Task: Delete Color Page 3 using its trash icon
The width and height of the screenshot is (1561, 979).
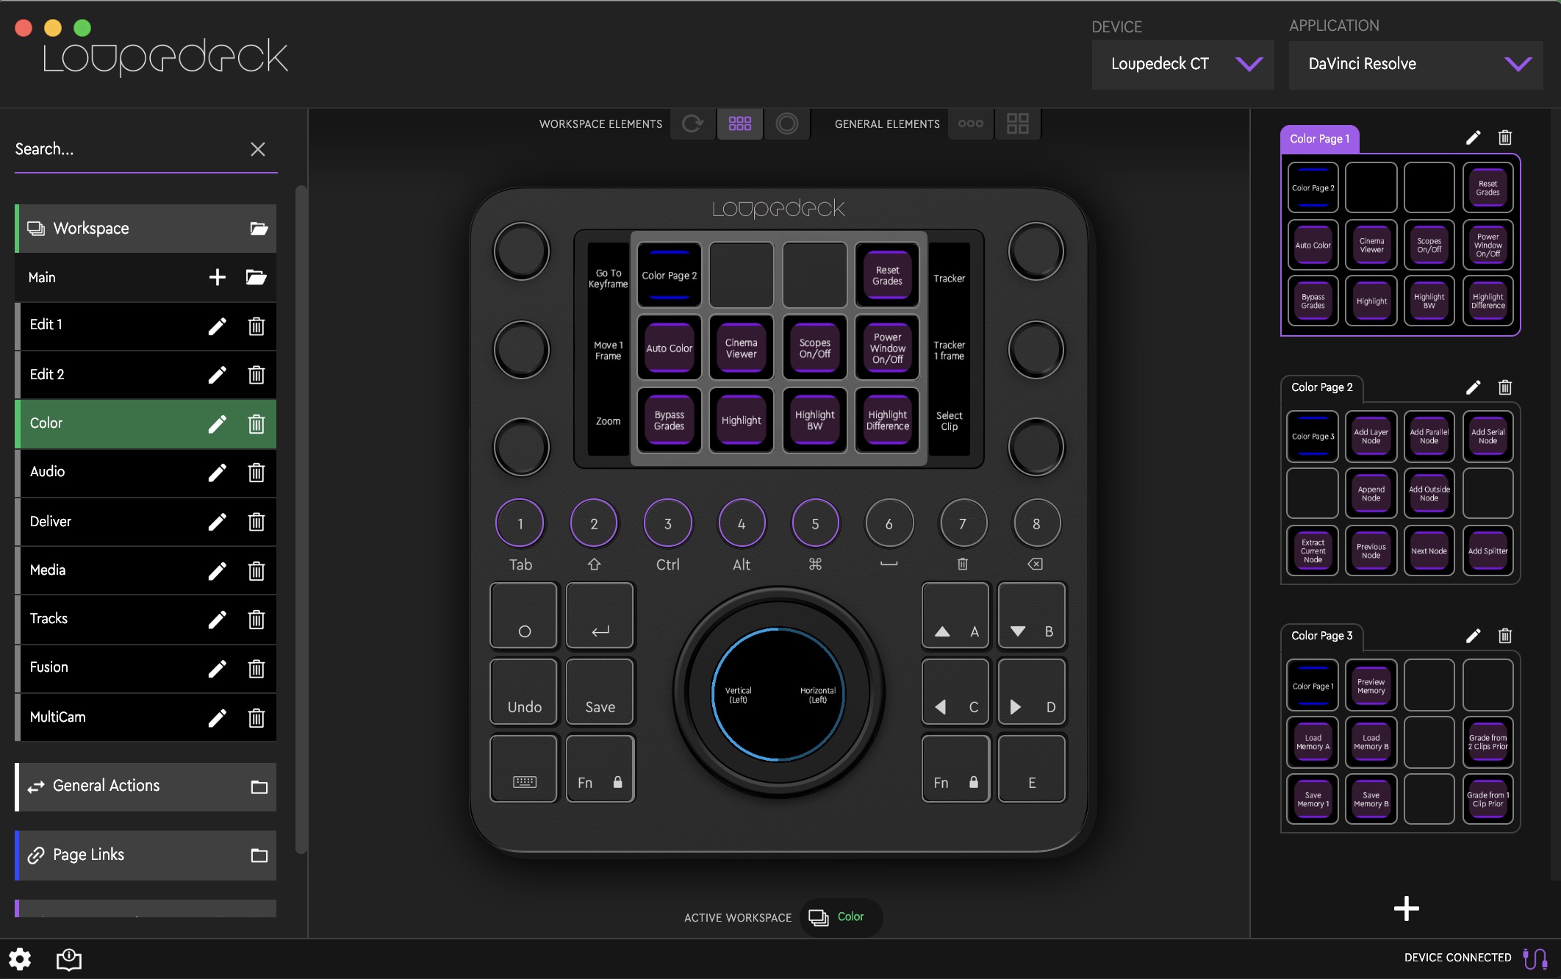Action: click(x=1504, y=636)
